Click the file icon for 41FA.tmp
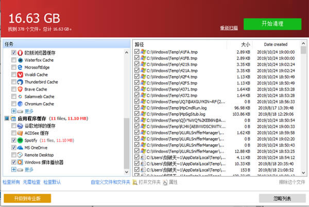309x207 pixels. tap(143, 52)
